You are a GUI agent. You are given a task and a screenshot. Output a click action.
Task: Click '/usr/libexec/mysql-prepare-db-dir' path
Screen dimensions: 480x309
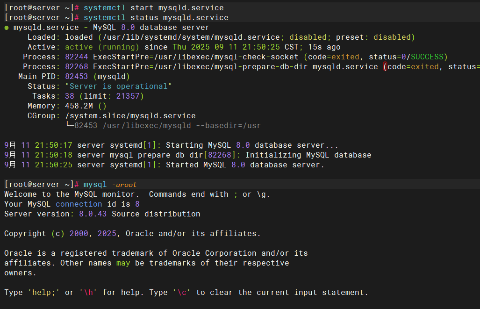click(231, 66)
